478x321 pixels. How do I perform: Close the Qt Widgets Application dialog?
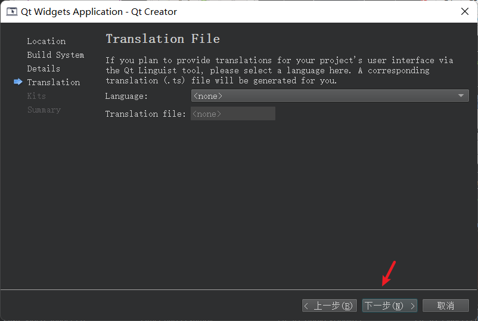(x=464, y=11)
